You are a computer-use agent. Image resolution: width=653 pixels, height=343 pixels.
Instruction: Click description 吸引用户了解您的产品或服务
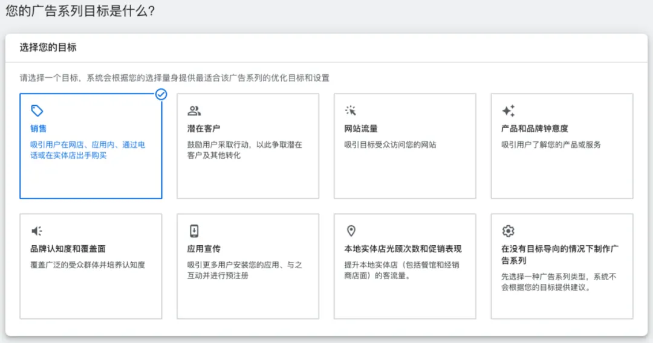pyautogui.click(x=551, y=145)
